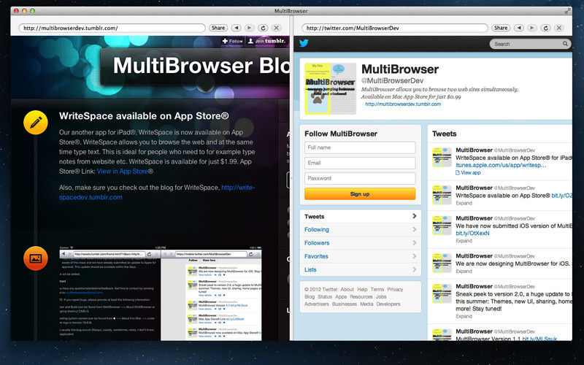
Task: Click the avatar of the first tweet
Action: click(x=442, y=157)
